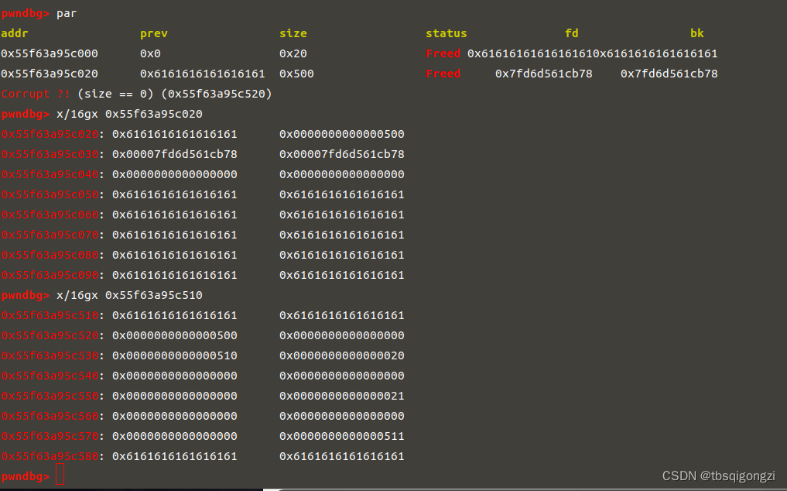Click the red address label "0x55f63a95c090:"

[x=53, y=276]
